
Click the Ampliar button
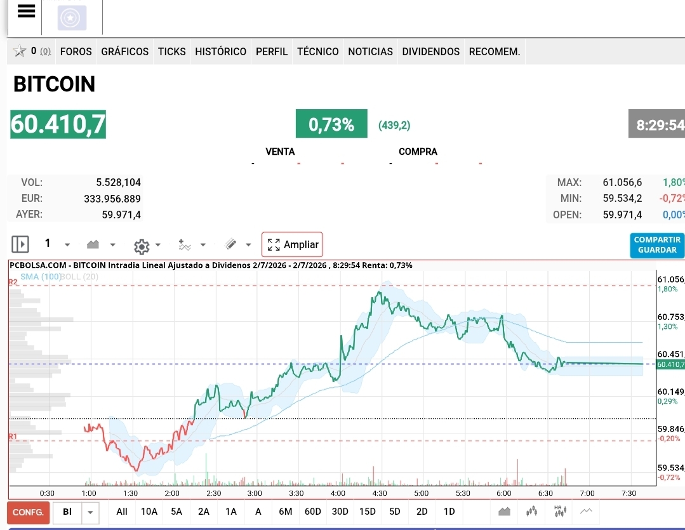(292, 244)
